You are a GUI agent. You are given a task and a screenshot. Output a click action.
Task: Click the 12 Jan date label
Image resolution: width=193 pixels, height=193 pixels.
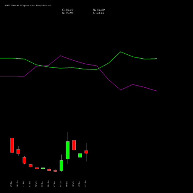(x=73, y=184)
